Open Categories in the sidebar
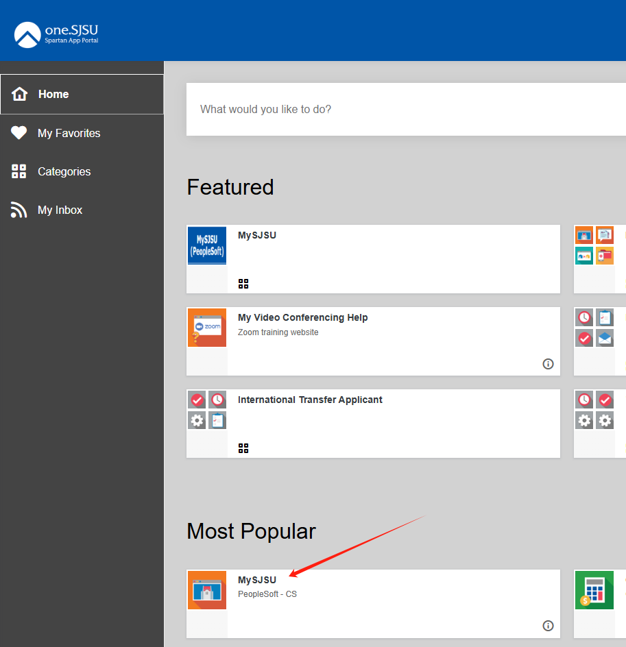The width and height of the screenshot is (626, 647). [x=64, y=172]
